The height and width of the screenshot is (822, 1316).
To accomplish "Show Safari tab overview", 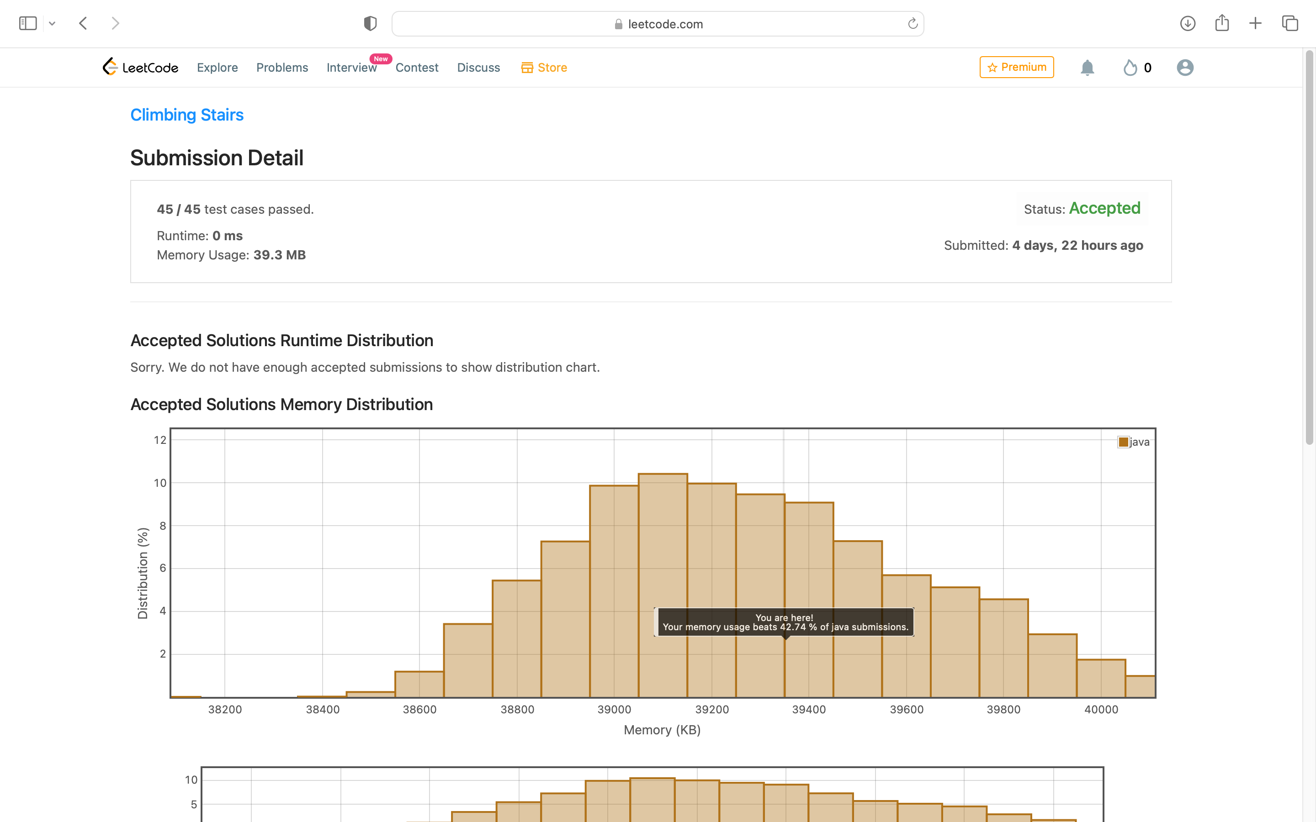I will (1290, 23).
